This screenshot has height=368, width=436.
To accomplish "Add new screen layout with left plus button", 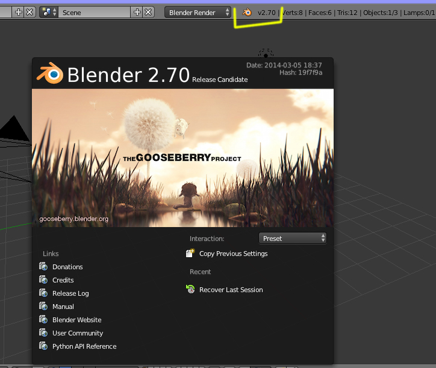I will pyautogui.click(x=18, y=12).
